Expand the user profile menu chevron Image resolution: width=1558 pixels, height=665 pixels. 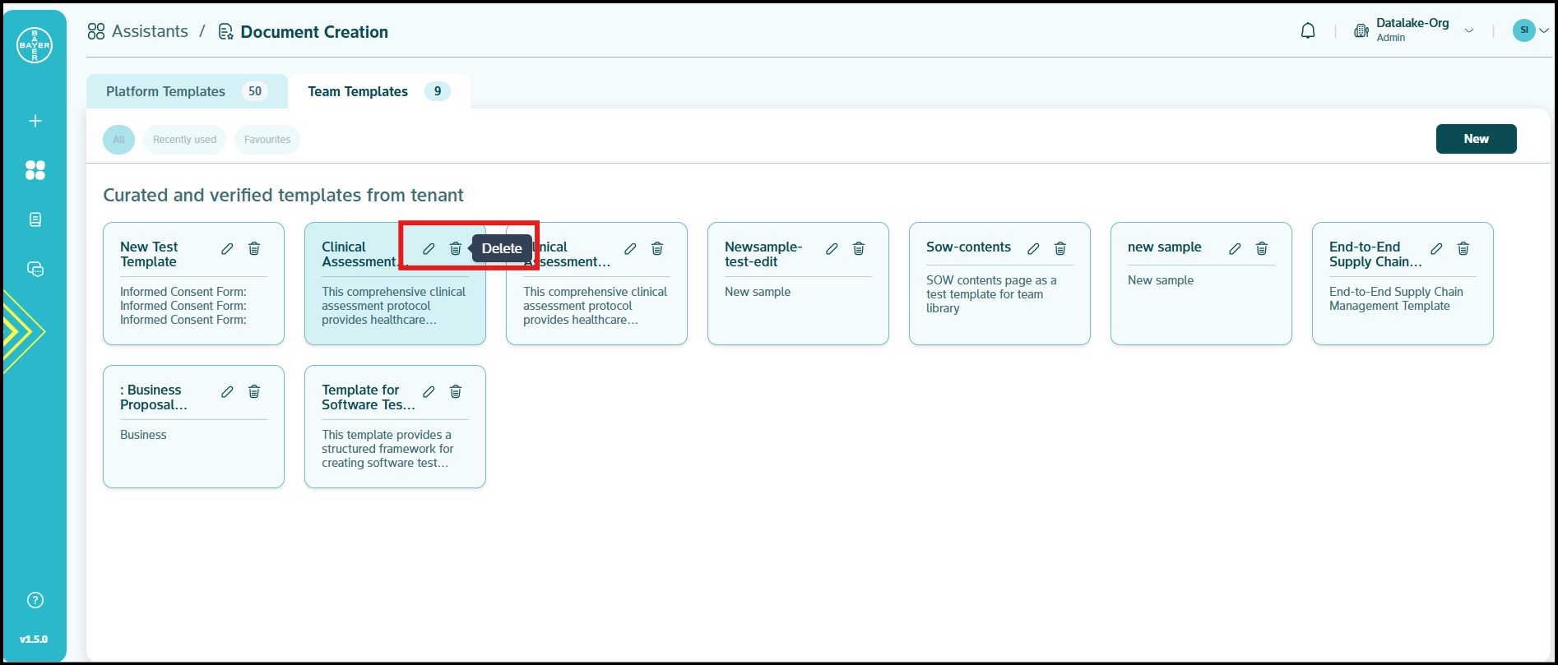coord(1544,30)
